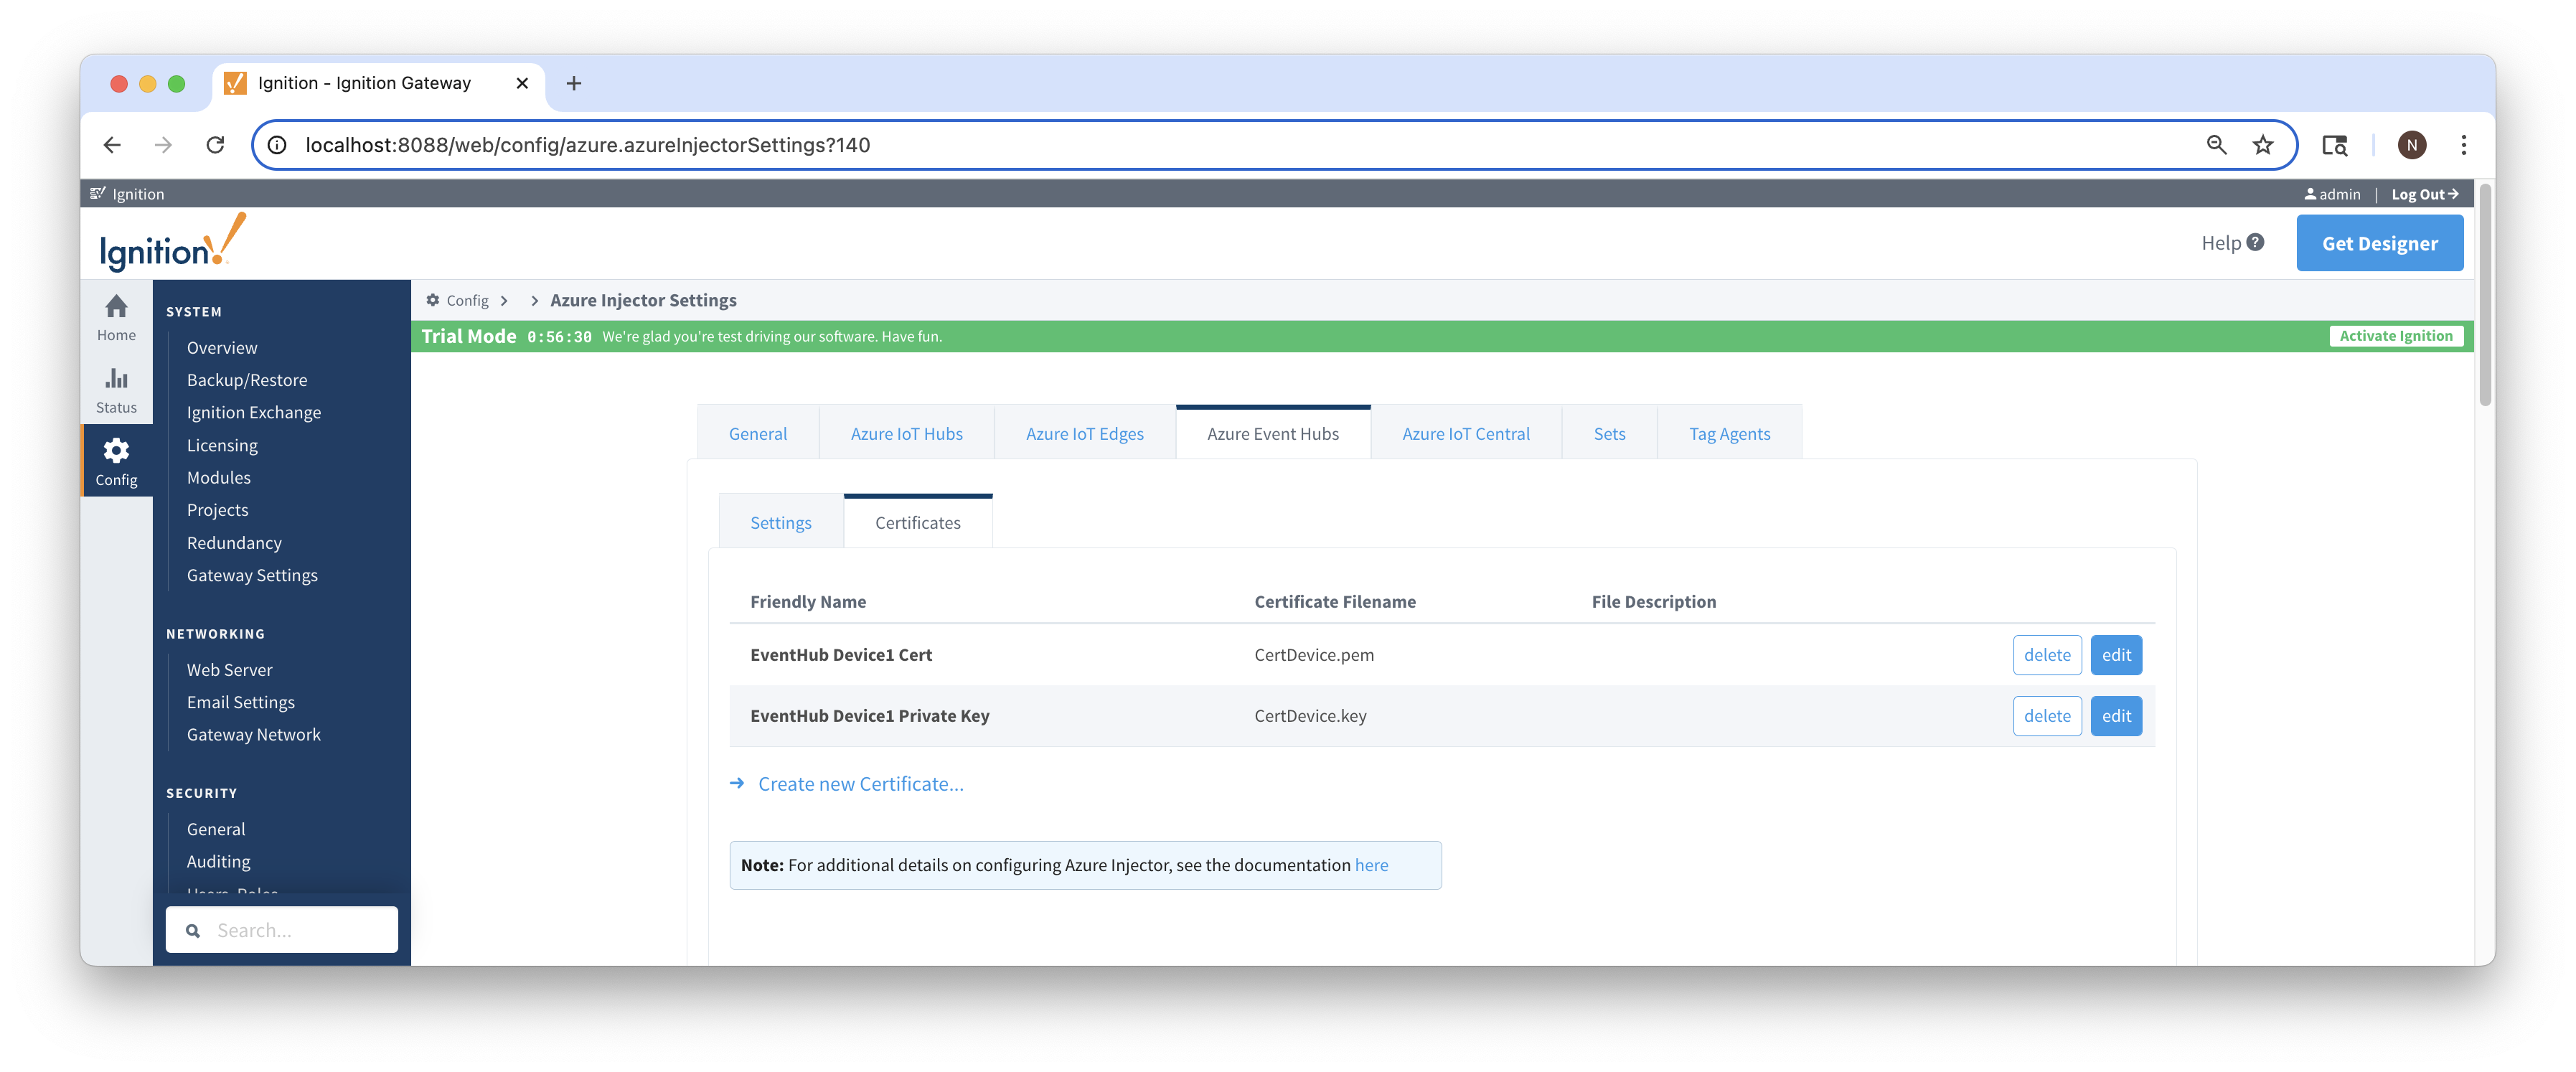The image size is (2576, 1072).
Task: Open a new browser tab
Action: pyautogui.click(x=574, y=83)
